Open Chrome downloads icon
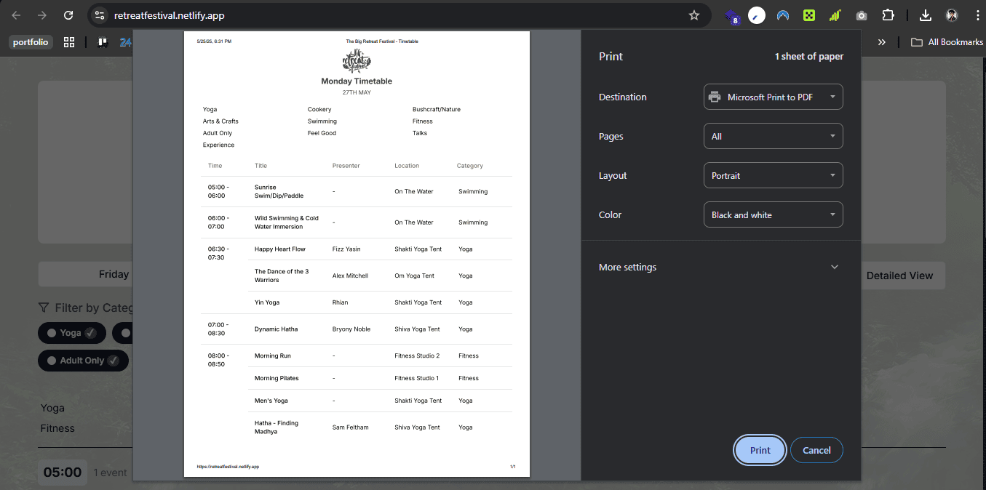The height and width of the screenshot is (490, 986). [x=926, y=15]
